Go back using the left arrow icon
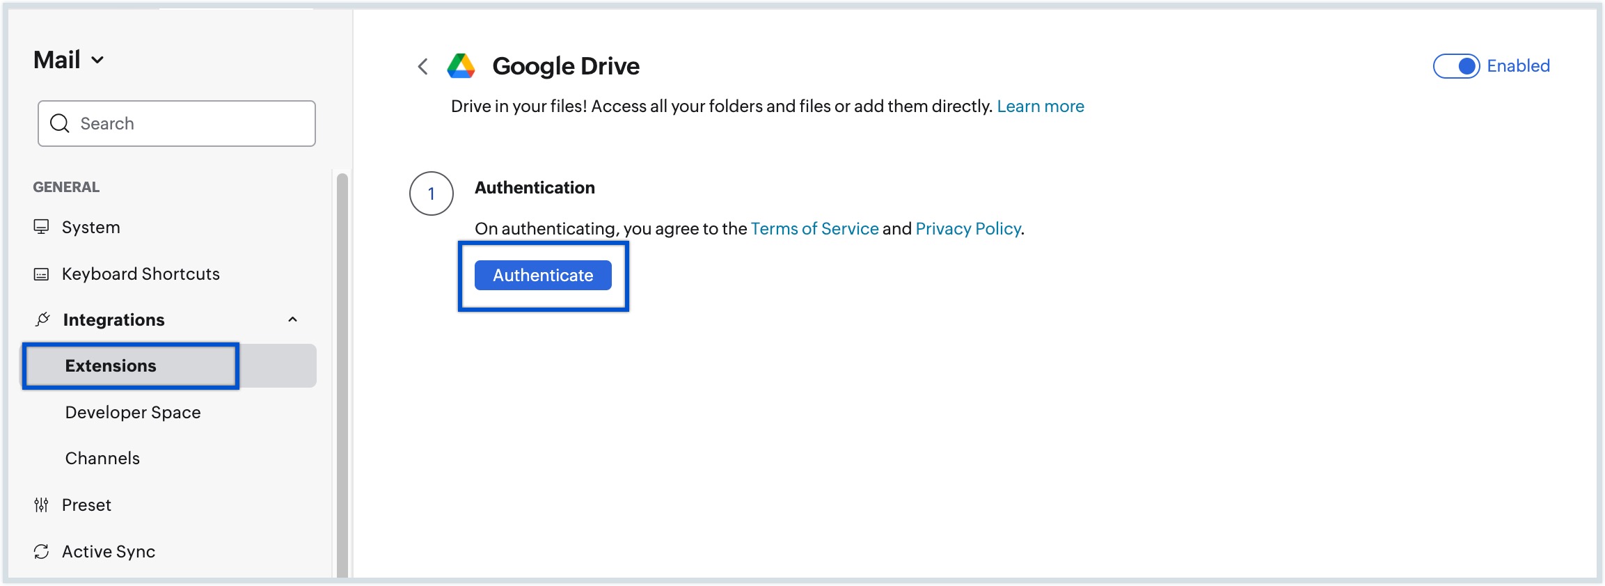Screen dimensions: 1605x586 pos(422,66)
